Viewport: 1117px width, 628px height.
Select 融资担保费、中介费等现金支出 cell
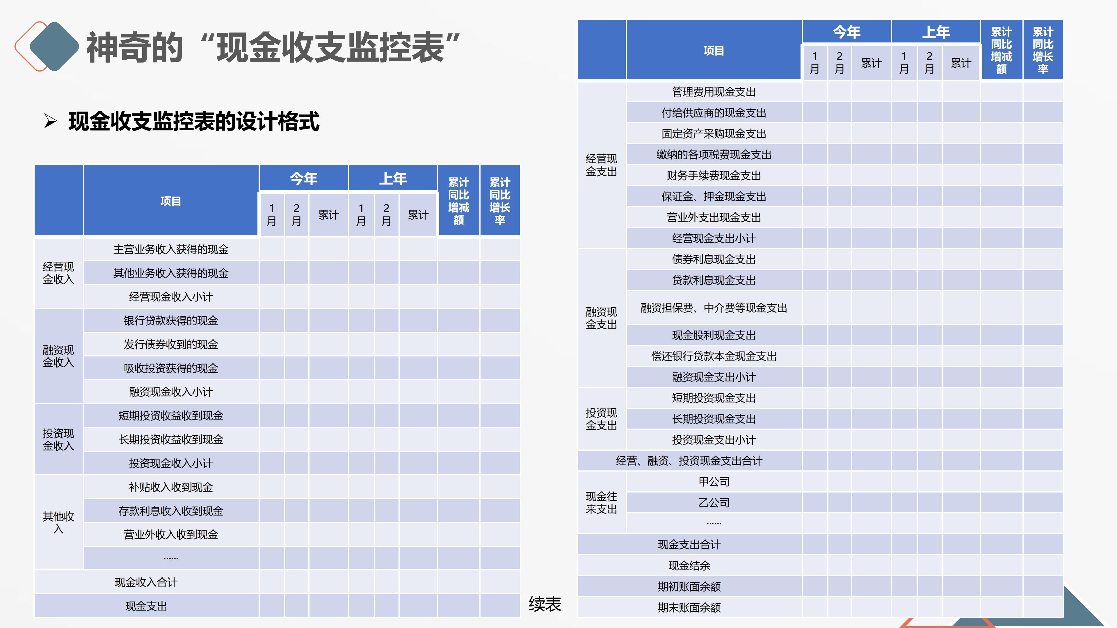(x=713, y=308)
